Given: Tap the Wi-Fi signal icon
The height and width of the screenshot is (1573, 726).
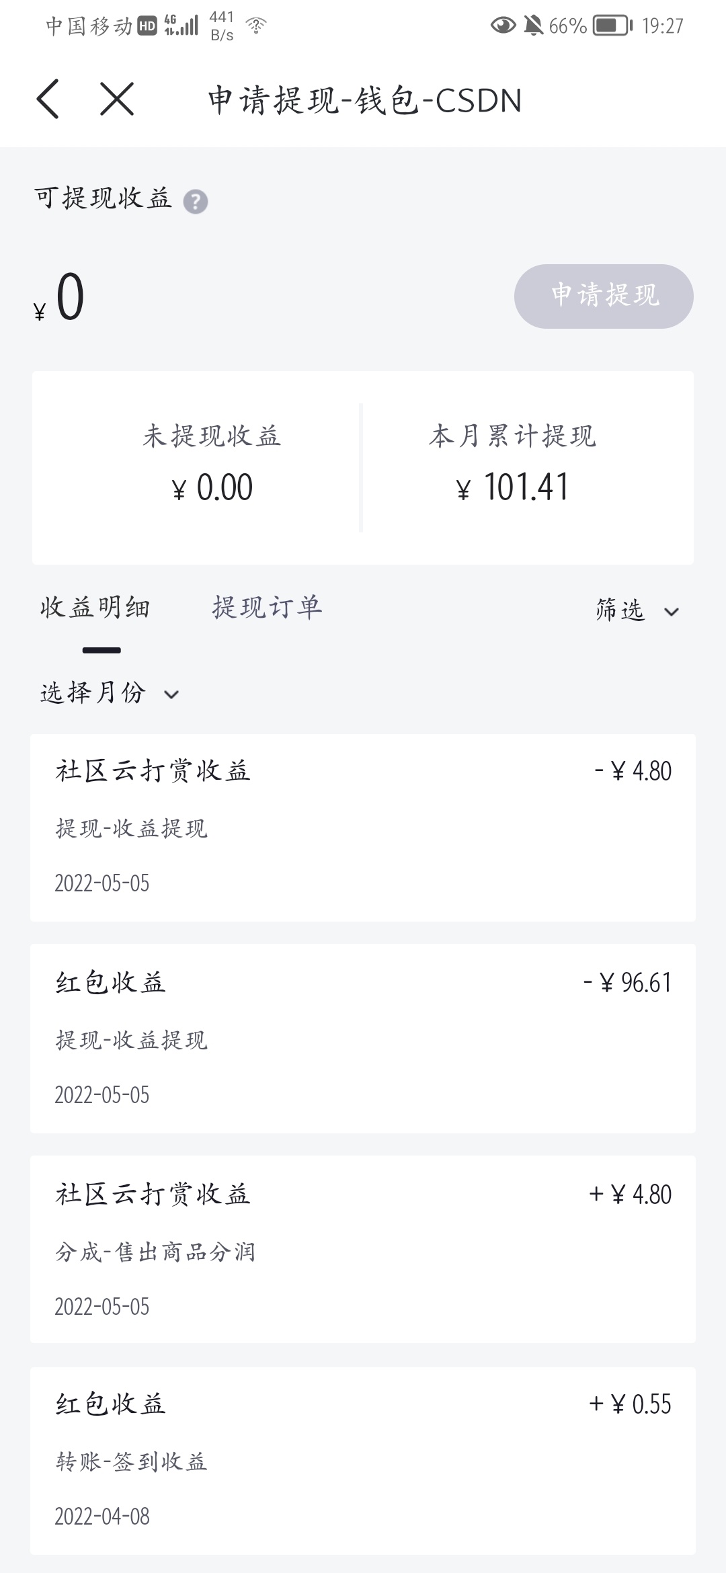Looking at the screenshot, I should tap(256, 26).
